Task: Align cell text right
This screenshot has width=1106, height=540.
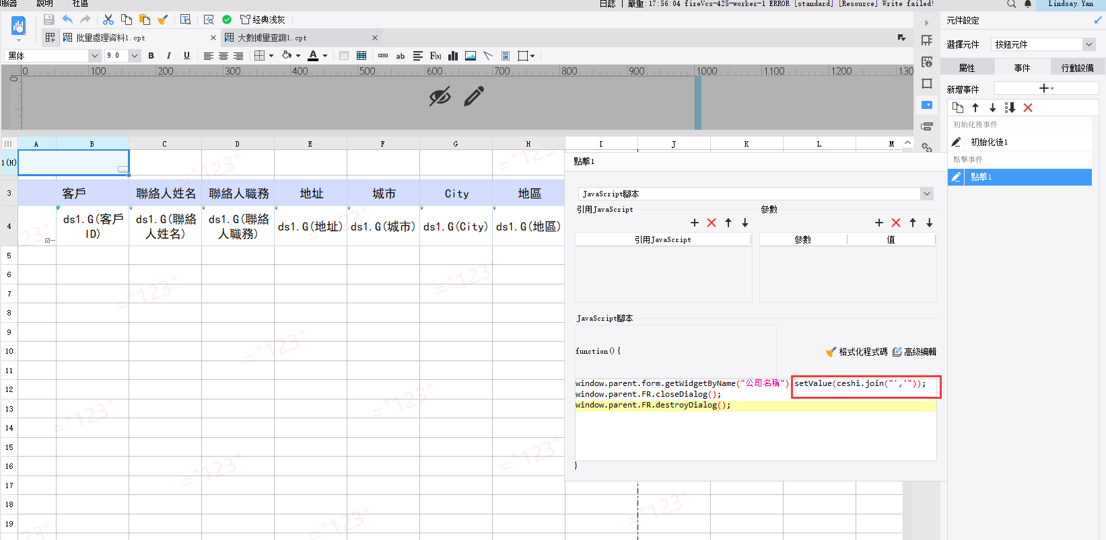Action: pos(238,56)
